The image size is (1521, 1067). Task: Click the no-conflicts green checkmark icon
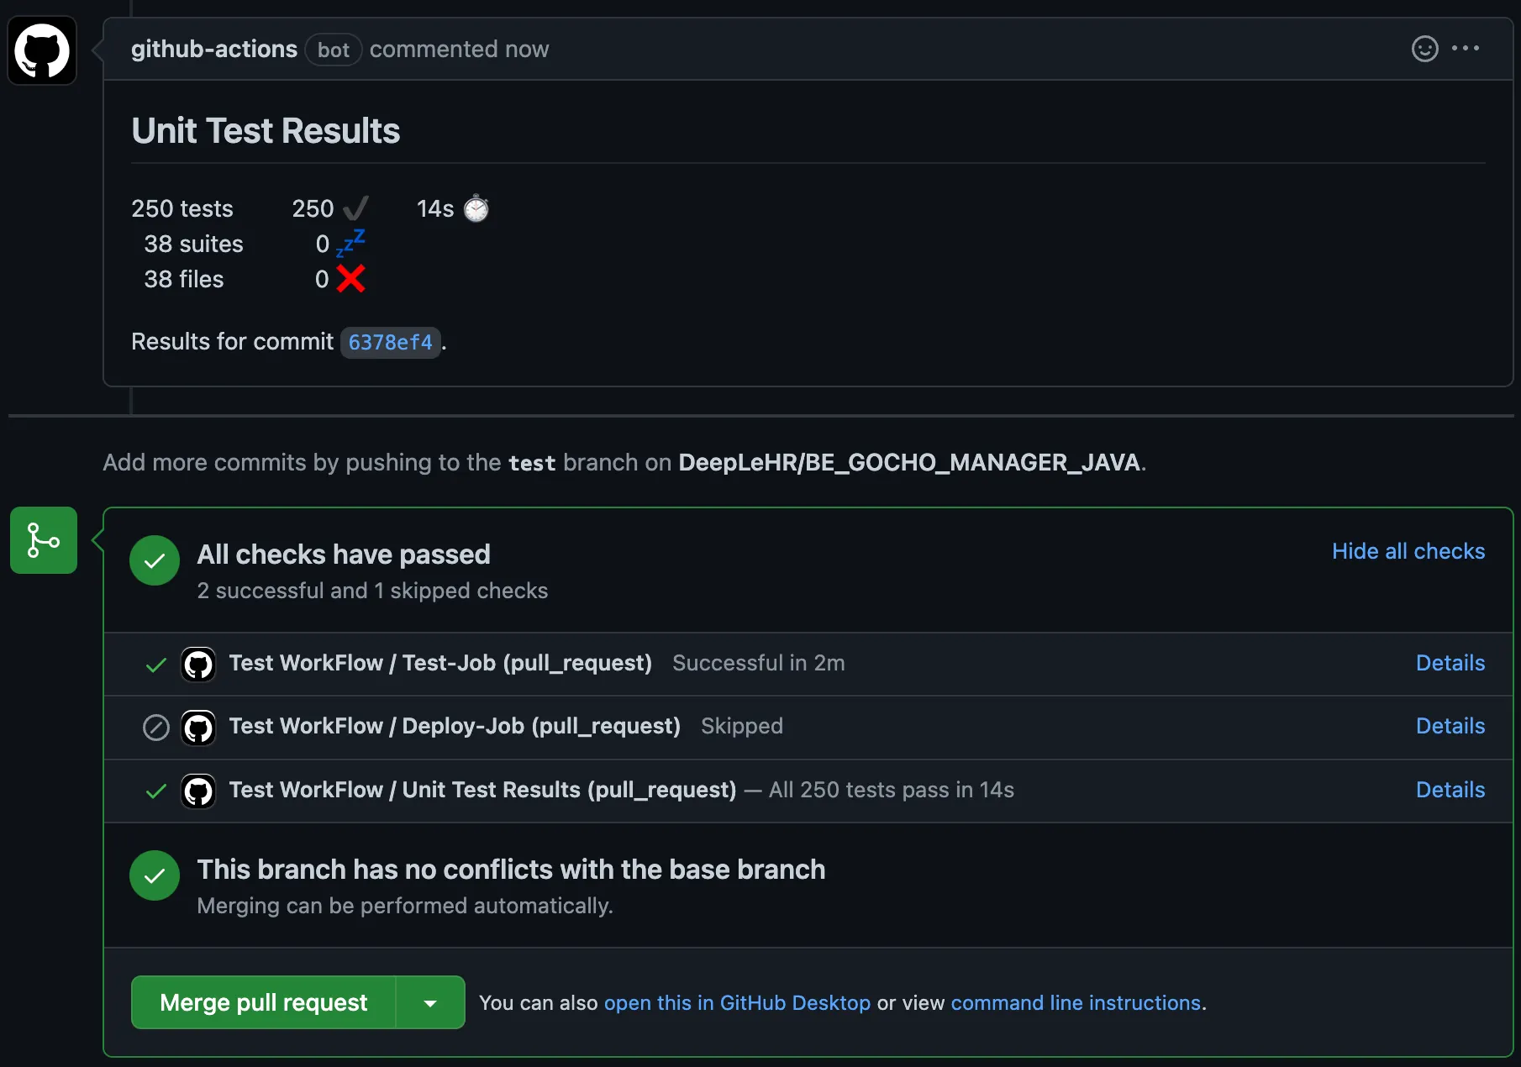click(x=155, y=875)
